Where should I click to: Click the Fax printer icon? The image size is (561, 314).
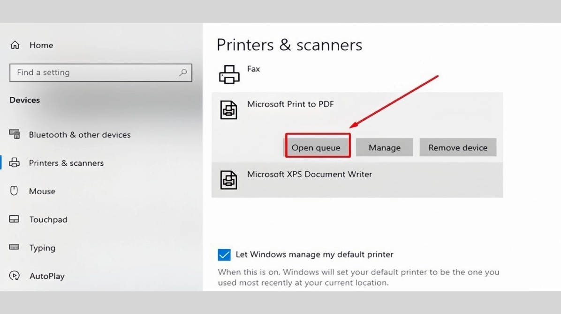pyautogui.click(x=229, y=74)
